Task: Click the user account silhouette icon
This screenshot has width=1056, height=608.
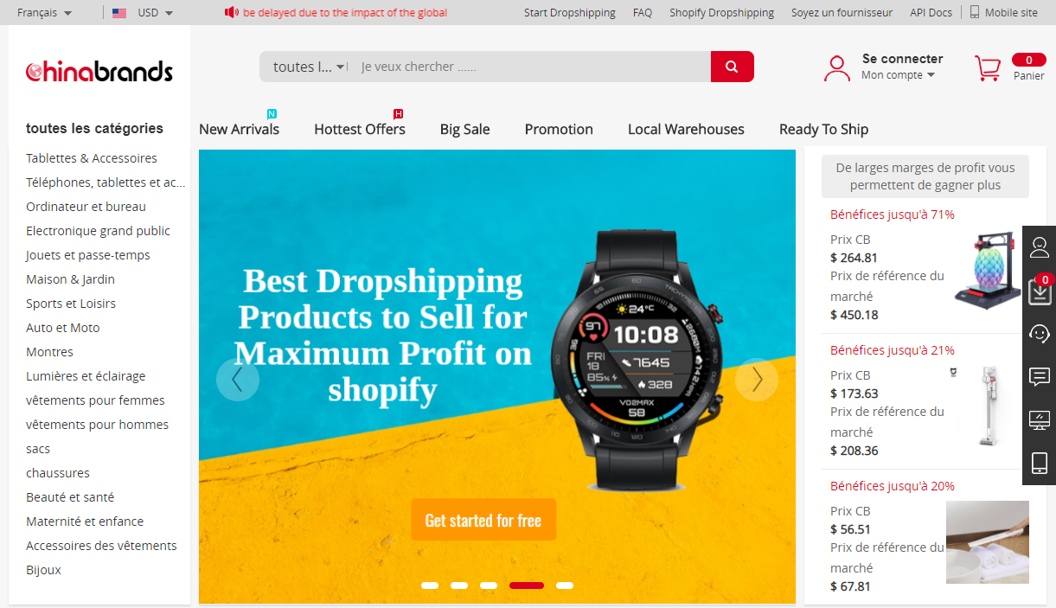Action: 836,68
